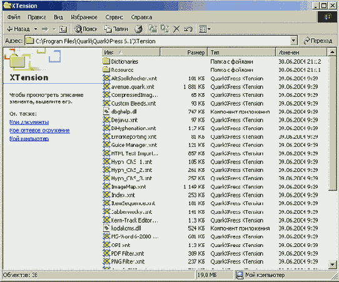339x282 pixels.
Task: Select the HTML Text Import file icon
Action: (106, 153)
